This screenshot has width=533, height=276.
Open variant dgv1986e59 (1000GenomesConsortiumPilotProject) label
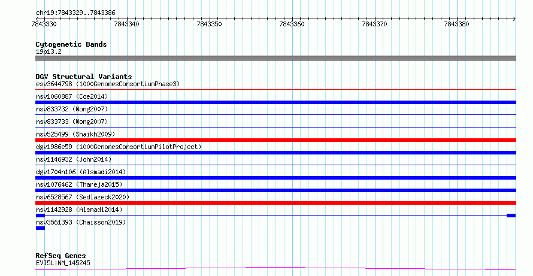tap(119, 147)
